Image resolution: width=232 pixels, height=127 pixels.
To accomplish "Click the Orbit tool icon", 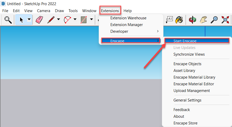I will [192, 20].
